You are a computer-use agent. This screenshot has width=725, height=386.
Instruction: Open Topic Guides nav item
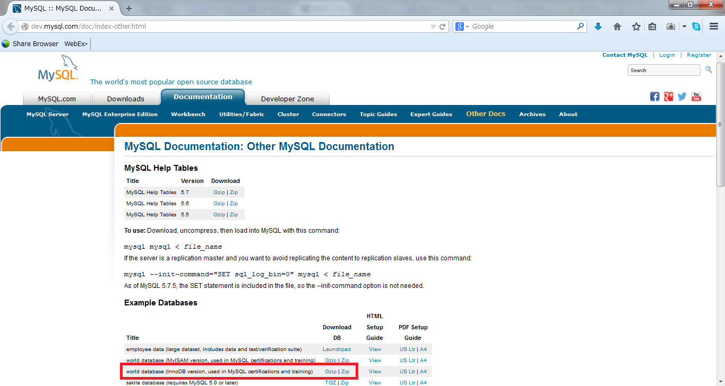coord(378,114)
